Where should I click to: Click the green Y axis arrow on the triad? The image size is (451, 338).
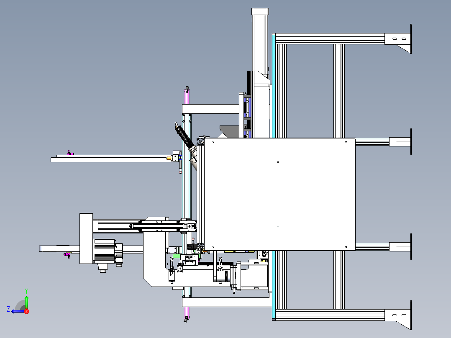coord(26,300)
